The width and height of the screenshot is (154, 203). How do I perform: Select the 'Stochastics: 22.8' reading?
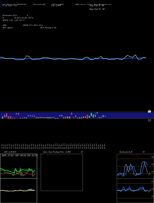pyautogui.click(x=10, y=15)
